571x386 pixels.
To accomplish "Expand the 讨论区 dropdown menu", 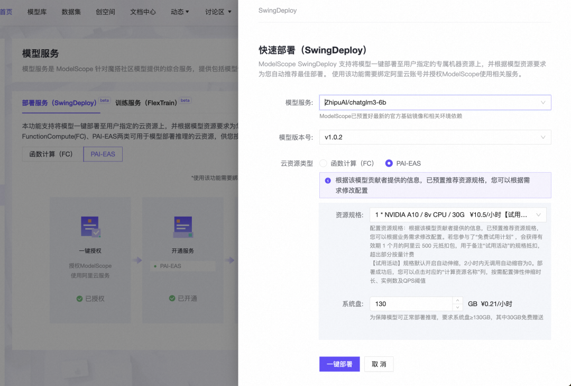I will (x=217, y=12).
